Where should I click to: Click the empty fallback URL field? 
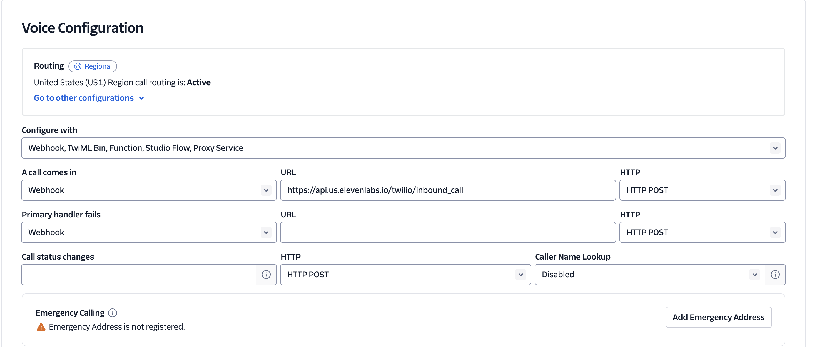447,232
